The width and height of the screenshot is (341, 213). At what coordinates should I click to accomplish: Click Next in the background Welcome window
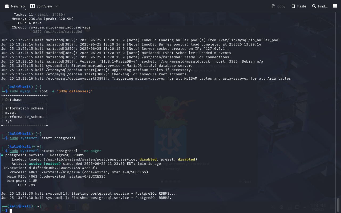coord(245,182)
